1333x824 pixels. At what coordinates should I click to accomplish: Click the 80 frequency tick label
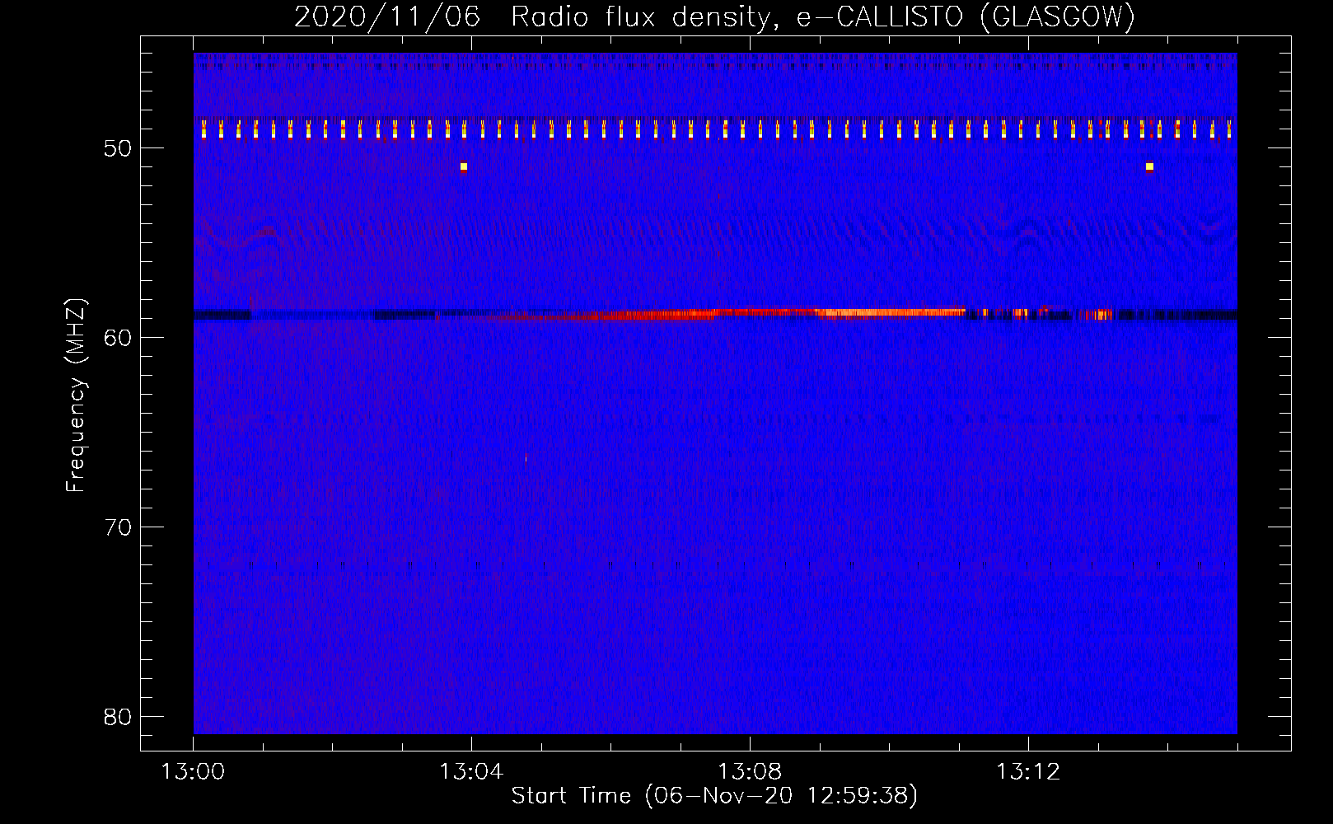[119, 717]
